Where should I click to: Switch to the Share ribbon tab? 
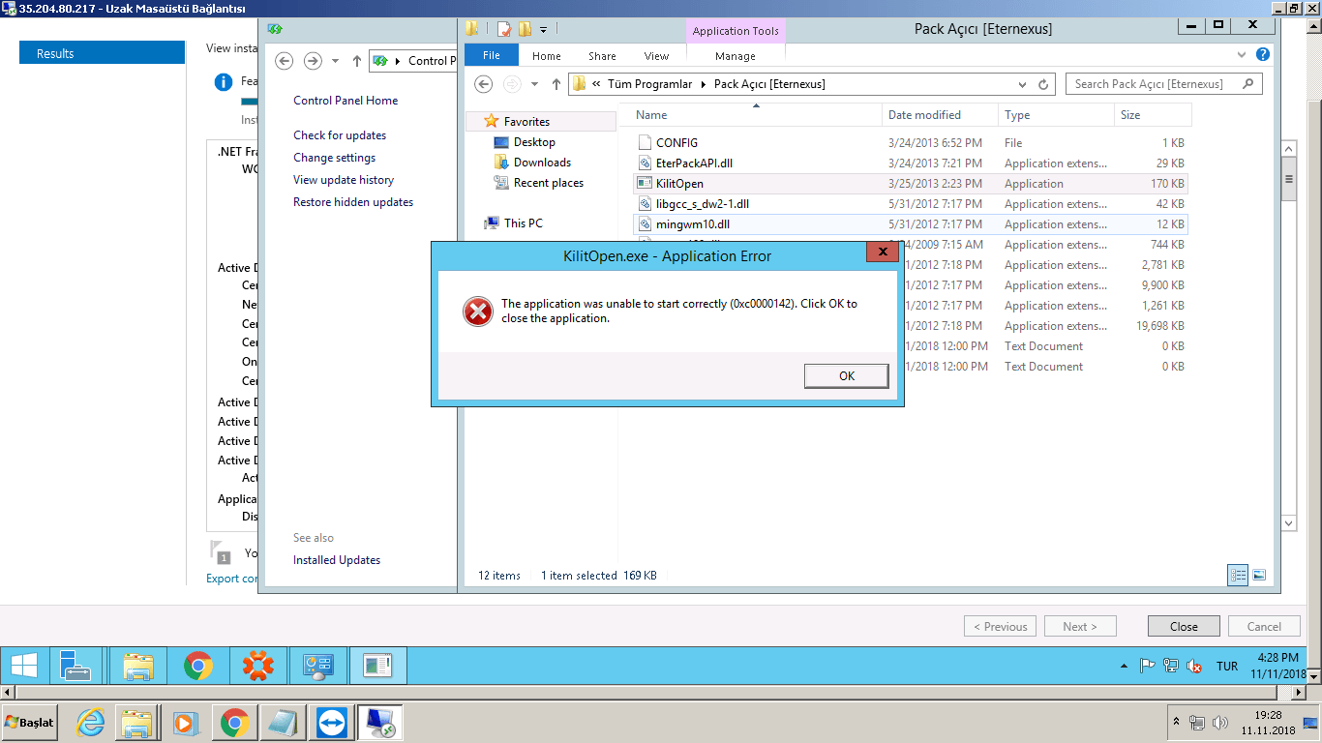(602, 56)
